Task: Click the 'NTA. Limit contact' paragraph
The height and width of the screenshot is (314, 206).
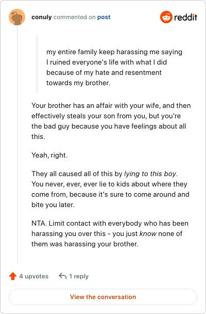Action: (110, 234)
